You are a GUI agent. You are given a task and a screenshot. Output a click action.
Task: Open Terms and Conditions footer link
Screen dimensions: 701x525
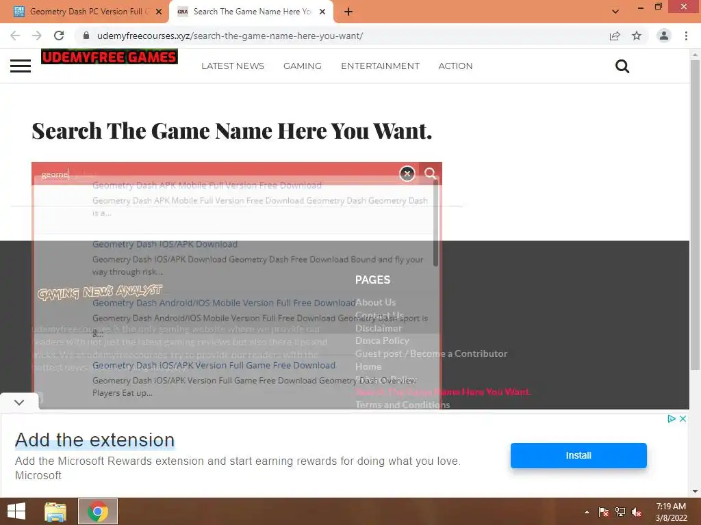pyautogui.click(x=403, y=405)
